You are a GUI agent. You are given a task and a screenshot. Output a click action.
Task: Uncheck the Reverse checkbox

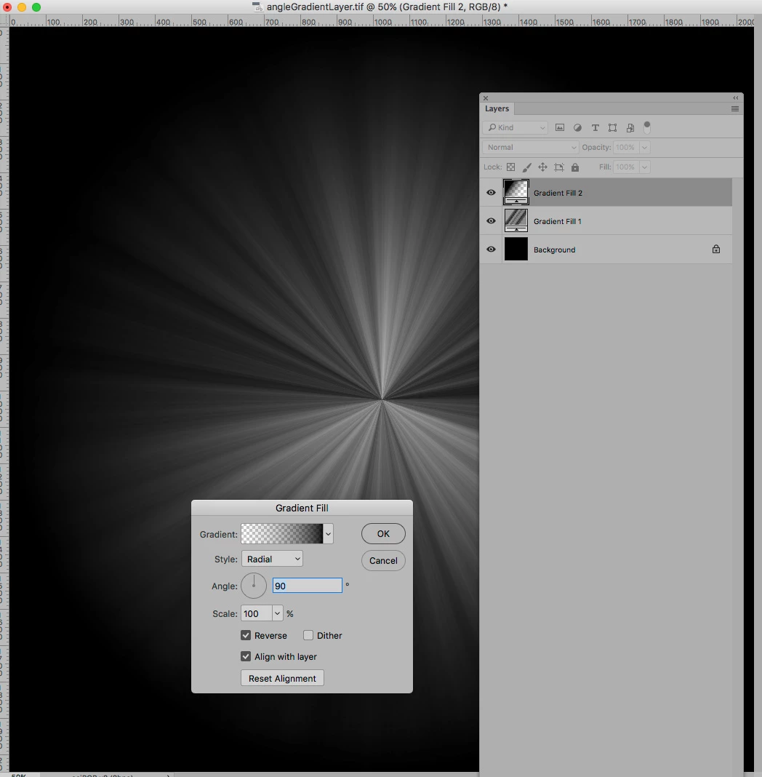pos(246,635)
